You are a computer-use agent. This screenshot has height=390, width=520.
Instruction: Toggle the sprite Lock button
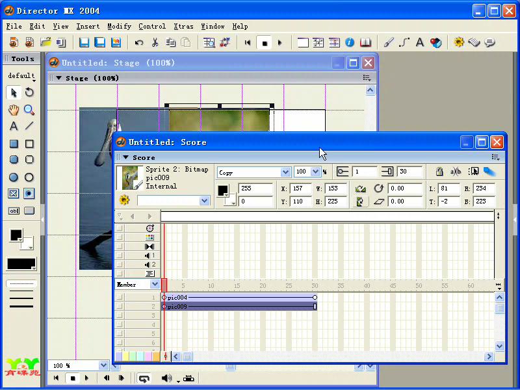tap(439, 172)
